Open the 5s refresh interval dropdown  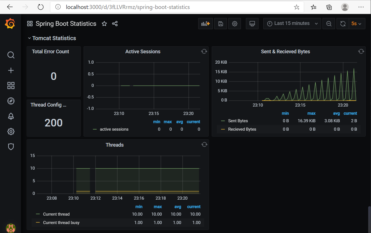pos(357,24)
